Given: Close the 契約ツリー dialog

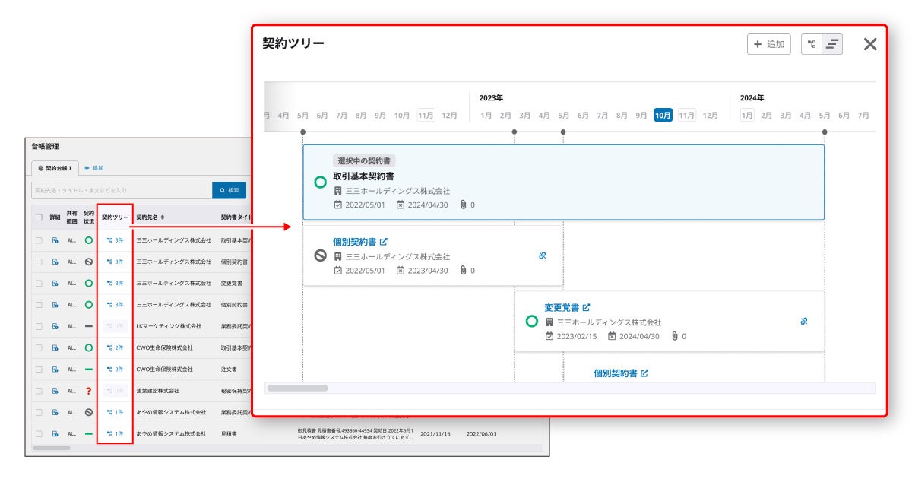Looking at the screenshot, I should click(870, 44).
